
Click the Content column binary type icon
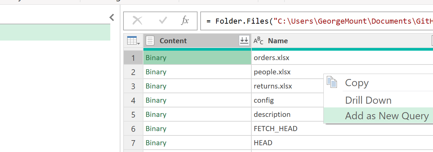click(x=150, y=41)
